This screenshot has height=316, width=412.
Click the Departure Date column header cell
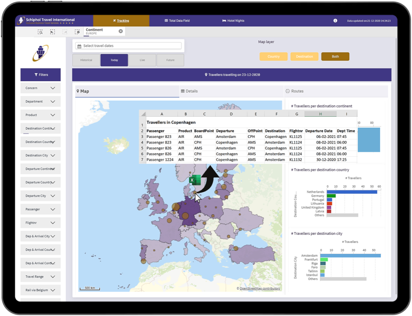pyautogui.click(x=320, y=131)
